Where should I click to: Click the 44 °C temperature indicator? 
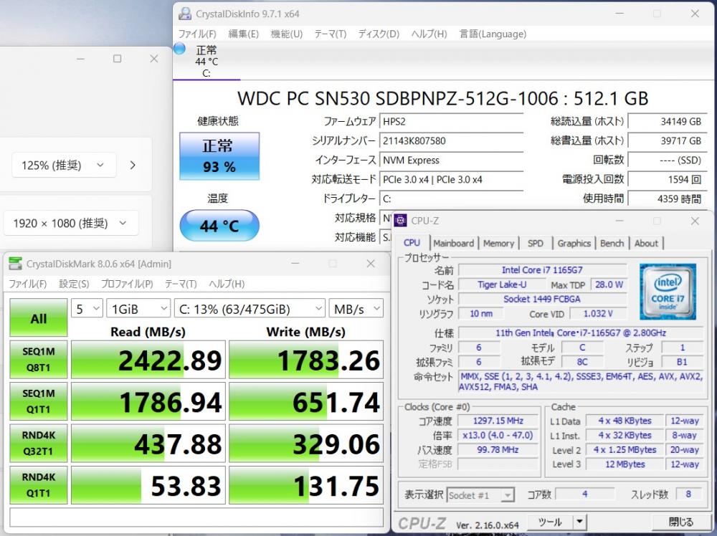click(219, 226)
